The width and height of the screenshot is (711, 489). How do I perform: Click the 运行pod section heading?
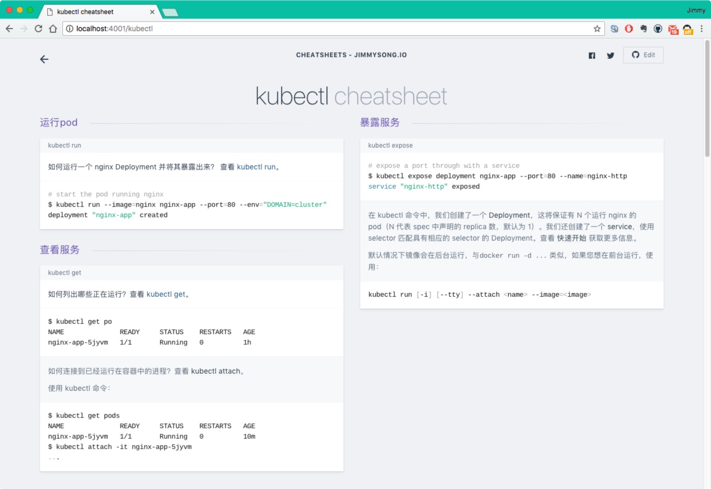click(59, 123)
